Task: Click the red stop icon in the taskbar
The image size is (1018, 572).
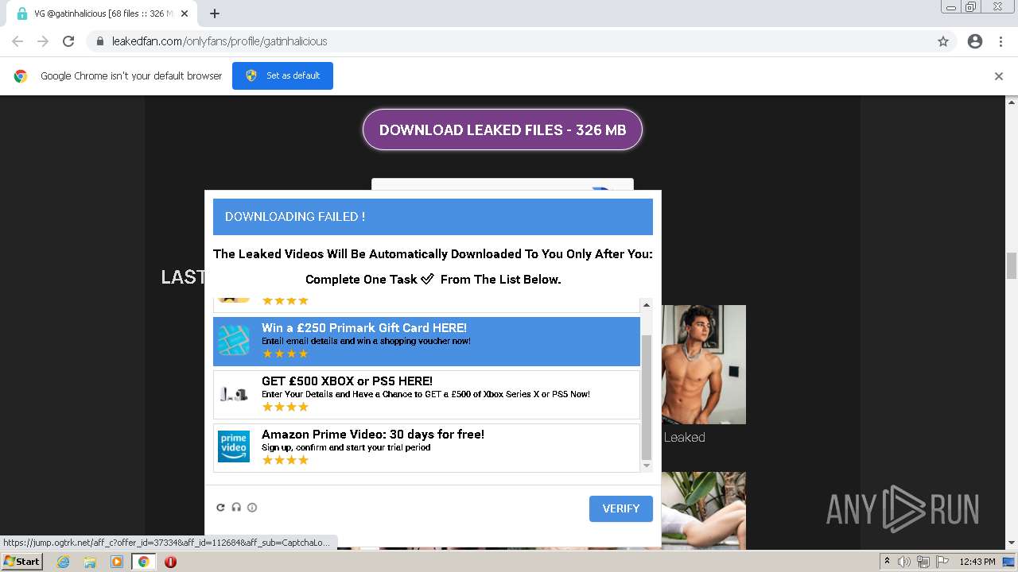Action: [x=170, y=562]
